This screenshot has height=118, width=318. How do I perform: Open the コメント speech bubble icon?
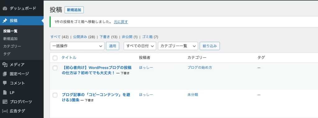tap(5, 83)
